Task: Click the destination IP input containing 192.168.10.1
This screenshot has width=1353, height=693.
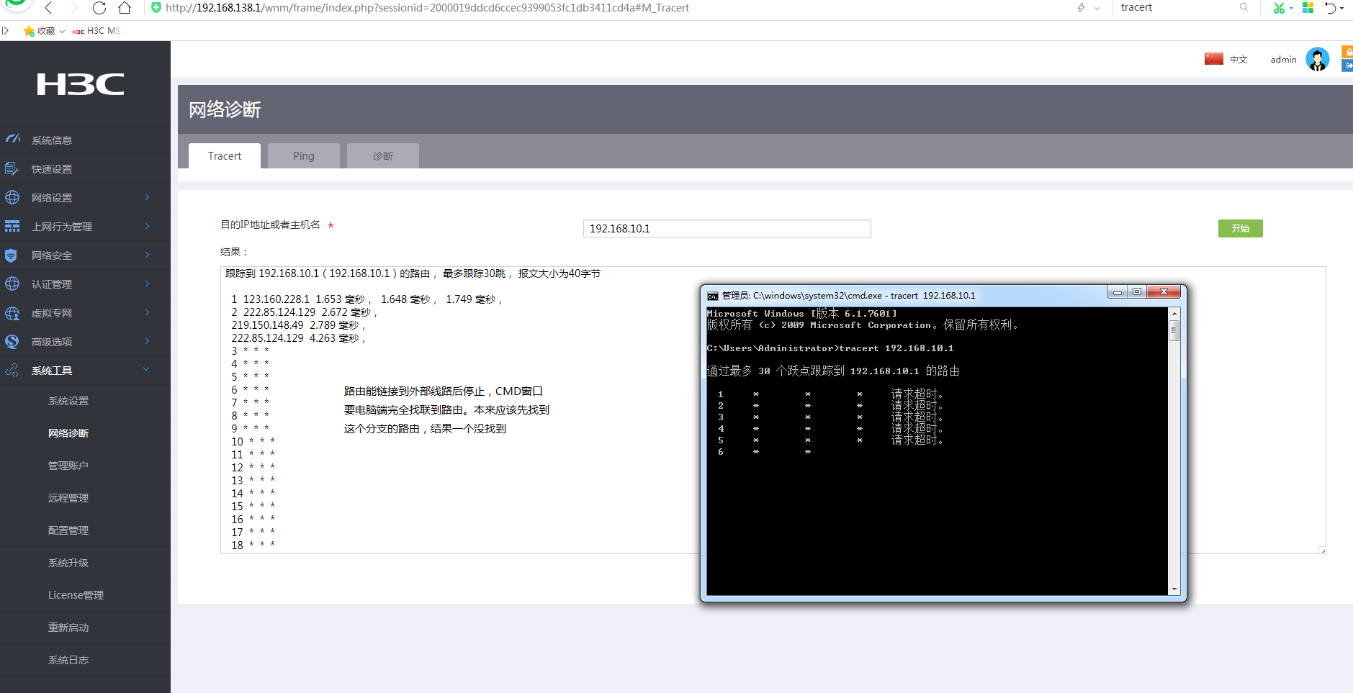Action: coord(727,228)
